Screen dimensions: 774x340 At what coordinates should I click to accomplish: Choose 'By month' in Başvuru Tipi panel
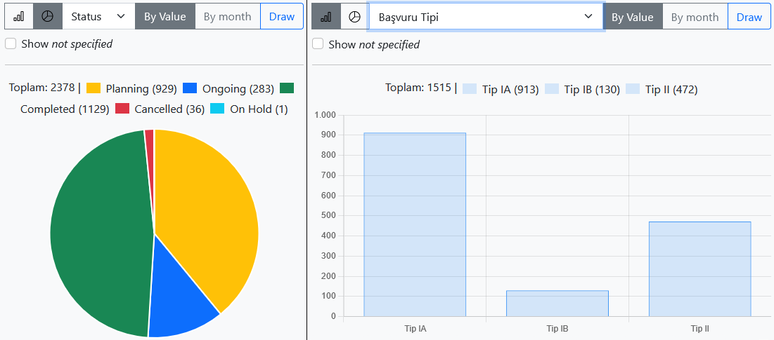click(695, 17)
